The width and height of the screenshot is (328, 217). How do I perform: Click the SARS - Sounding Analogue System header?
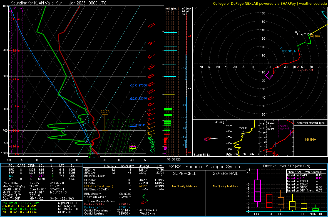(x=205, y=167)
